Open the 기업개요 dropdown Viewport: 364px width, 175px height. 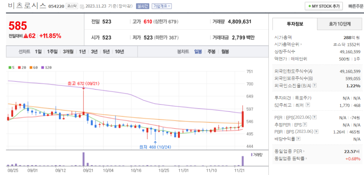pyautogui.click(x=162, y=6)
